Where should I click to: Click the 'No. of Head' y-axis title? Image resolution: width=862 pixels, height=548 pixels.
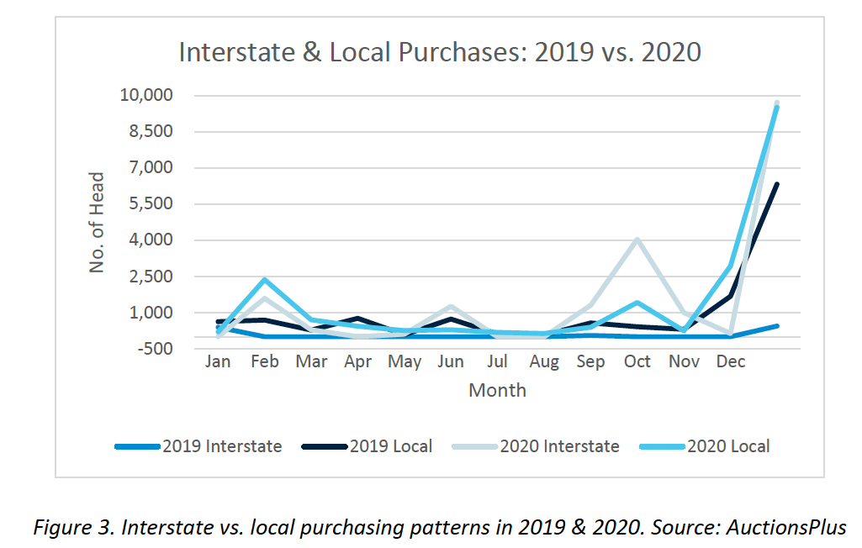tap(97, 223)
